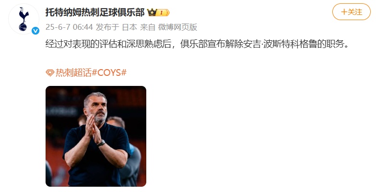Click the 来自 label before 微博网页版
The height and width of the screenshot is (192, 376).
pyautogui.click(x=148, y=27)
